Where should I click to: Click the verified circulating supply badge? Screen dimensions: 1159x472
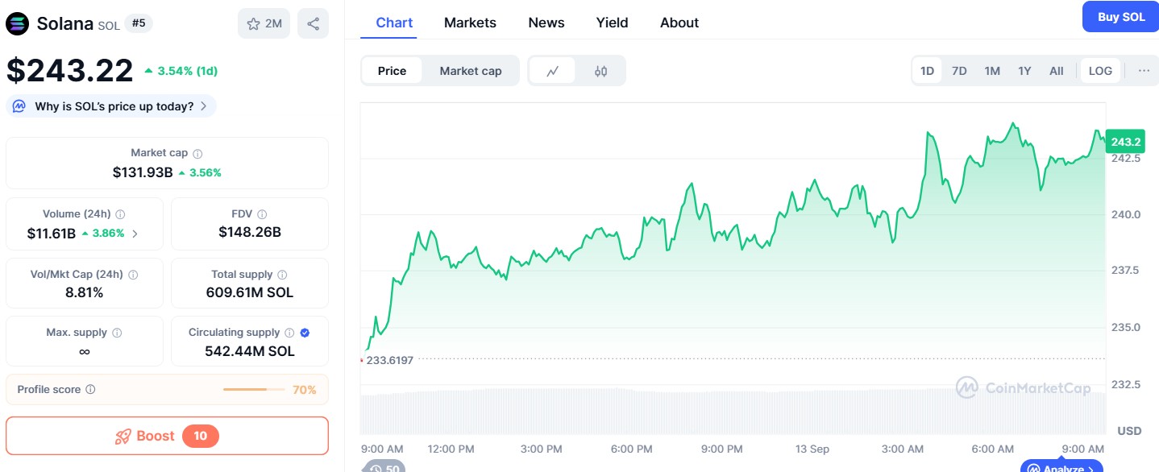305,333
